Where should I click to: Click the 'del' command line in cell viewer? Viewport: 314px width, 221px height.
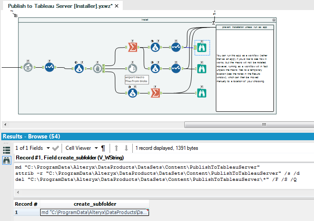(x=156, y=180)
